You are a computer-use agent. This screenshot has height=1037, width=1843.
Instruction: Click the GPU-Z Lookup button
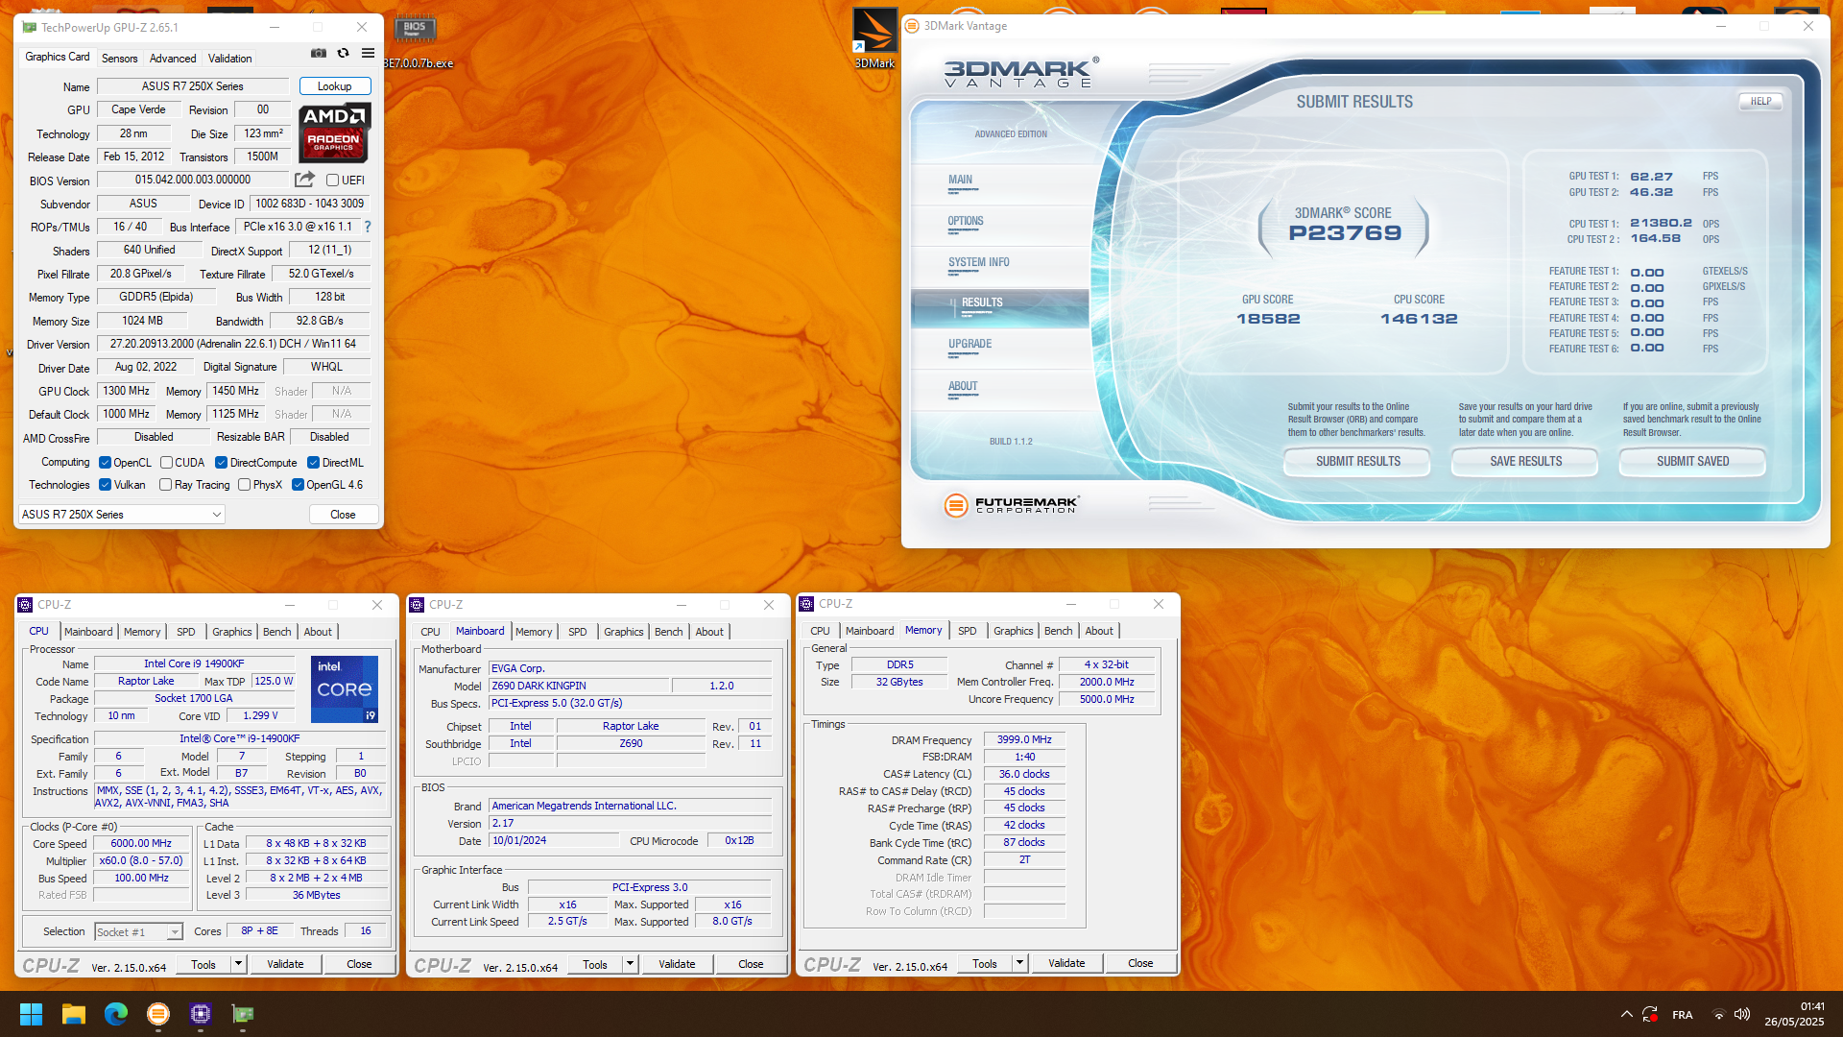tap(335, 86)
